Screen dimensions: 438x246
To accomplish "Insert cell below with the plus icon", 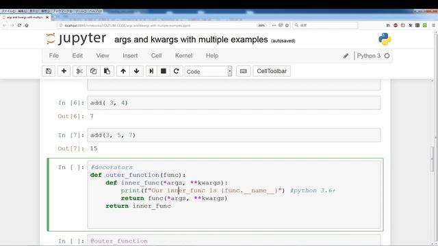I will 64,71.
